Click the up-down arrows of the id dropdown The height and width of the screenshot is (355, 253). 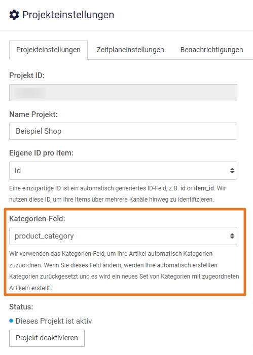(x=232, y=171)
